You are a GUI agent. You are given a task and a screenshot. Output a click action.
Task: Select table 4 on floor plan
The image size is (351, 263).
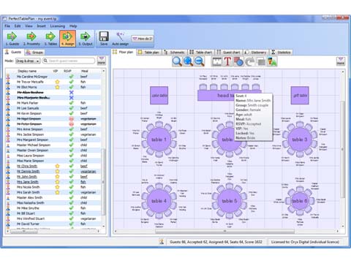[x=159, y=201]
